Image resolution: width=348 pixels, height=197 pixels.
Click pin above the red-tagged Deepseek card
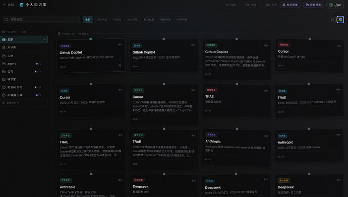coord(164,174)
